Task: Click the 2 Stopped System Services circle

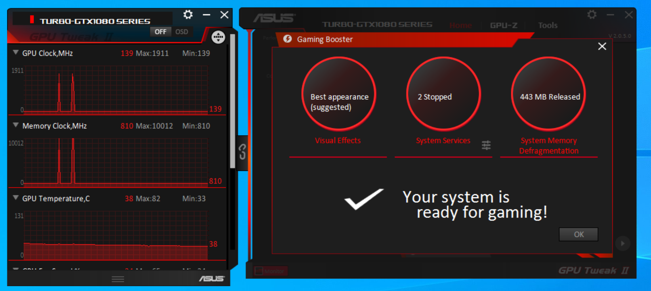Action: point(443,94)
